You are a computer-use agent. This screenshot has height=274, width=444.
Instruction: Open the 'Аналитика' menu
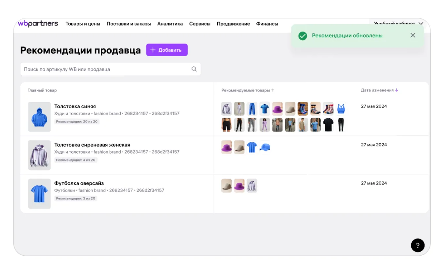coord(170,24)
